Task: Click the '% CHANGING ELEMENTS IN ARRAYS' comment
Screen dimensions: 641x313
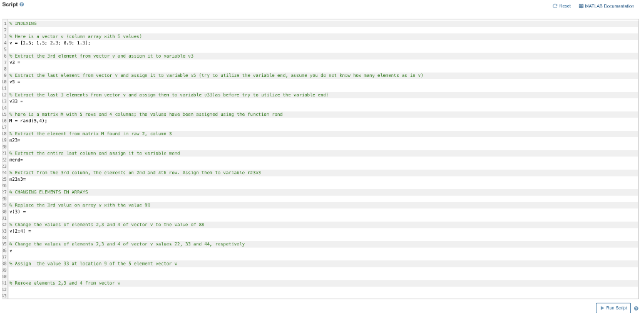Action: (x=48, y=192)
